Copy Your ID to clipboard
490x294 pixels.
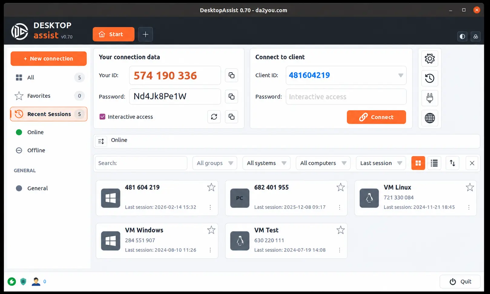232,75
